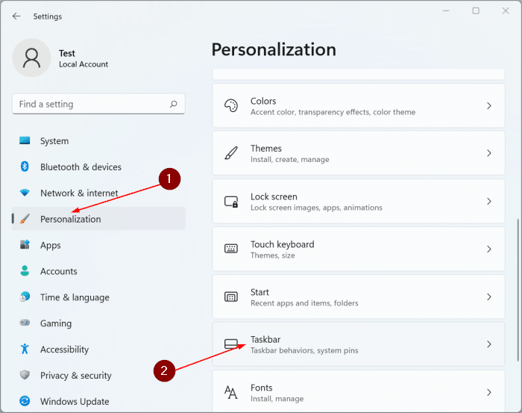Click 'Install, create, manage' description

click(x=289, y=159)
